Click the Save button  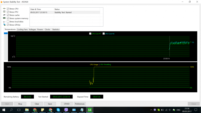(x=50, y=104)
